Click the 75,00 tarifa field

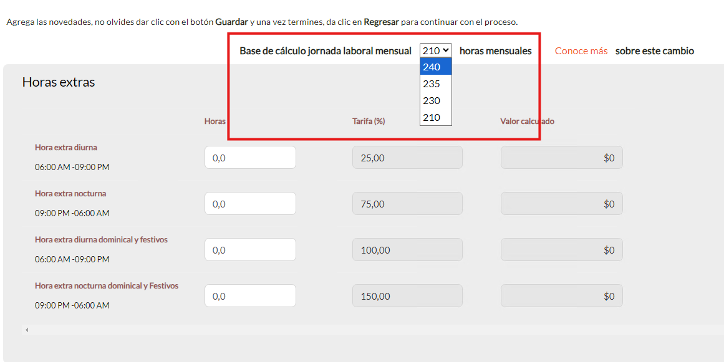pyautogui.click(x=407, y=204)
